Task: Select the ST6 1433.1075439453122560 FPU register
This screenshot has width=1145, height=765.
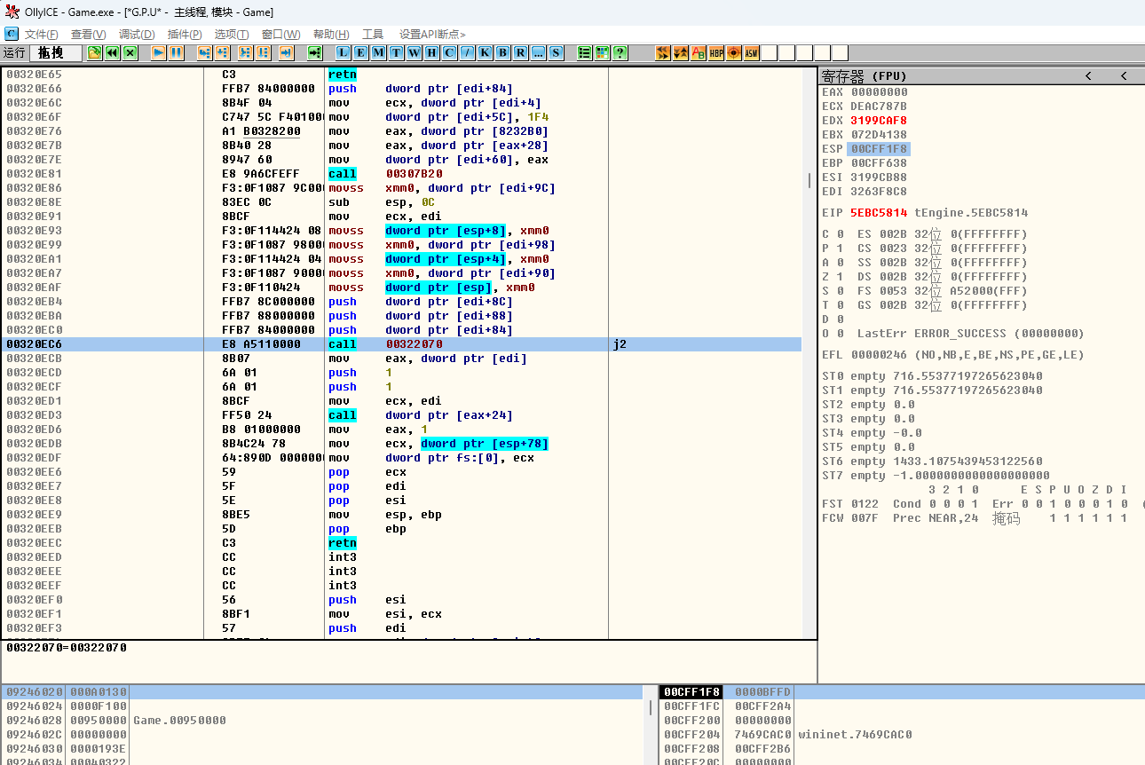Action: (932, 461)
